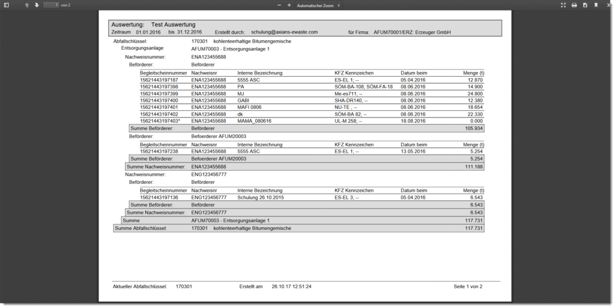Click internal designation 'MAMA_080616'
The image size is (615, 308).
point(254,121)
